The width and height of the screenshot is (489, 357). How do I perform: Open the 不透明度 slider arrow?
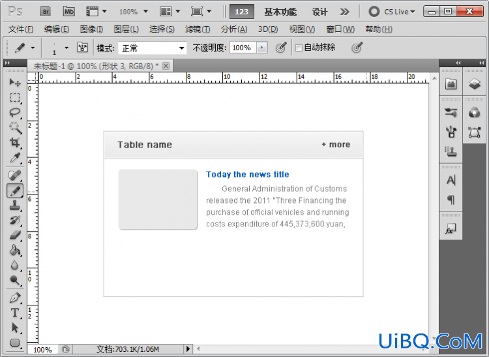262,48
